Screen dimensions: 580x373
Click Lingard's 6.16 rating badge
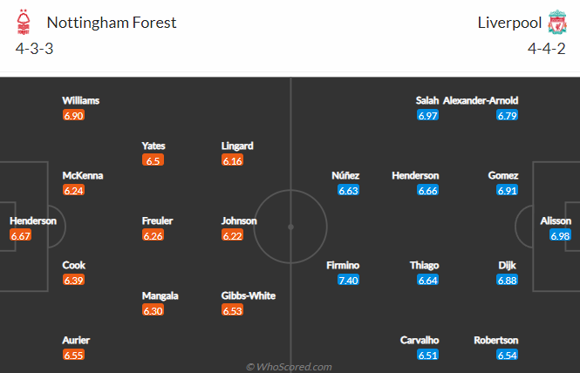coord(232,160)
